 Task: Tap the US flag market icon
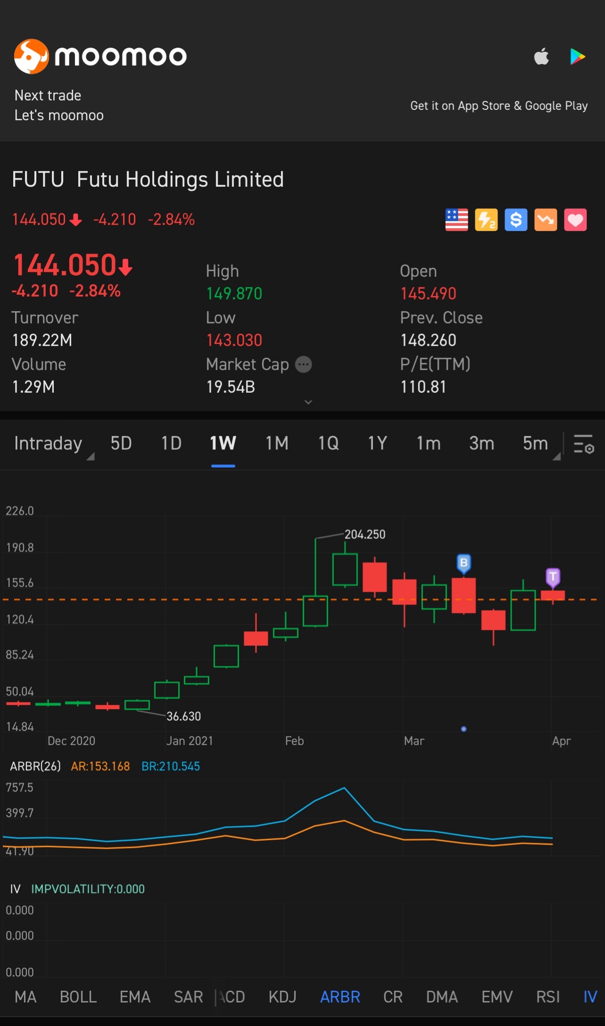[x=456, y=220]
